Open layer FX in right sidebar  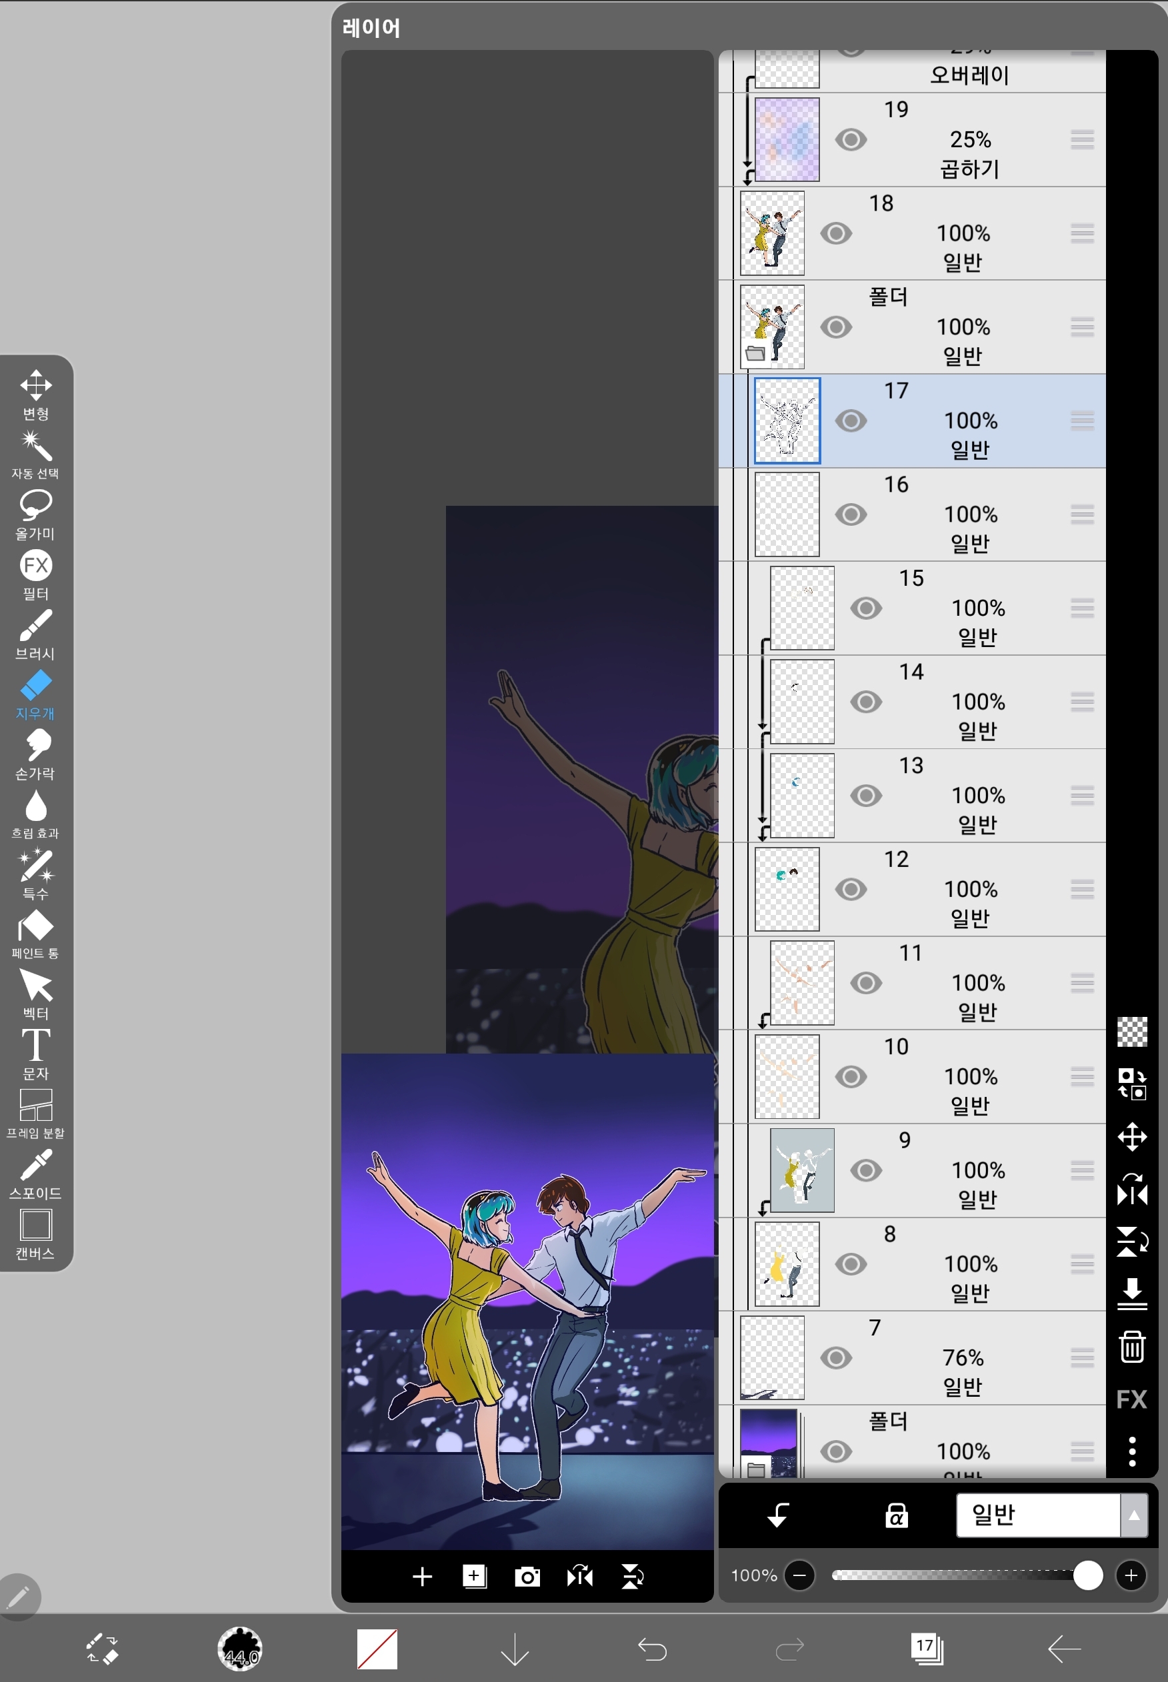click(1132, 1399)
